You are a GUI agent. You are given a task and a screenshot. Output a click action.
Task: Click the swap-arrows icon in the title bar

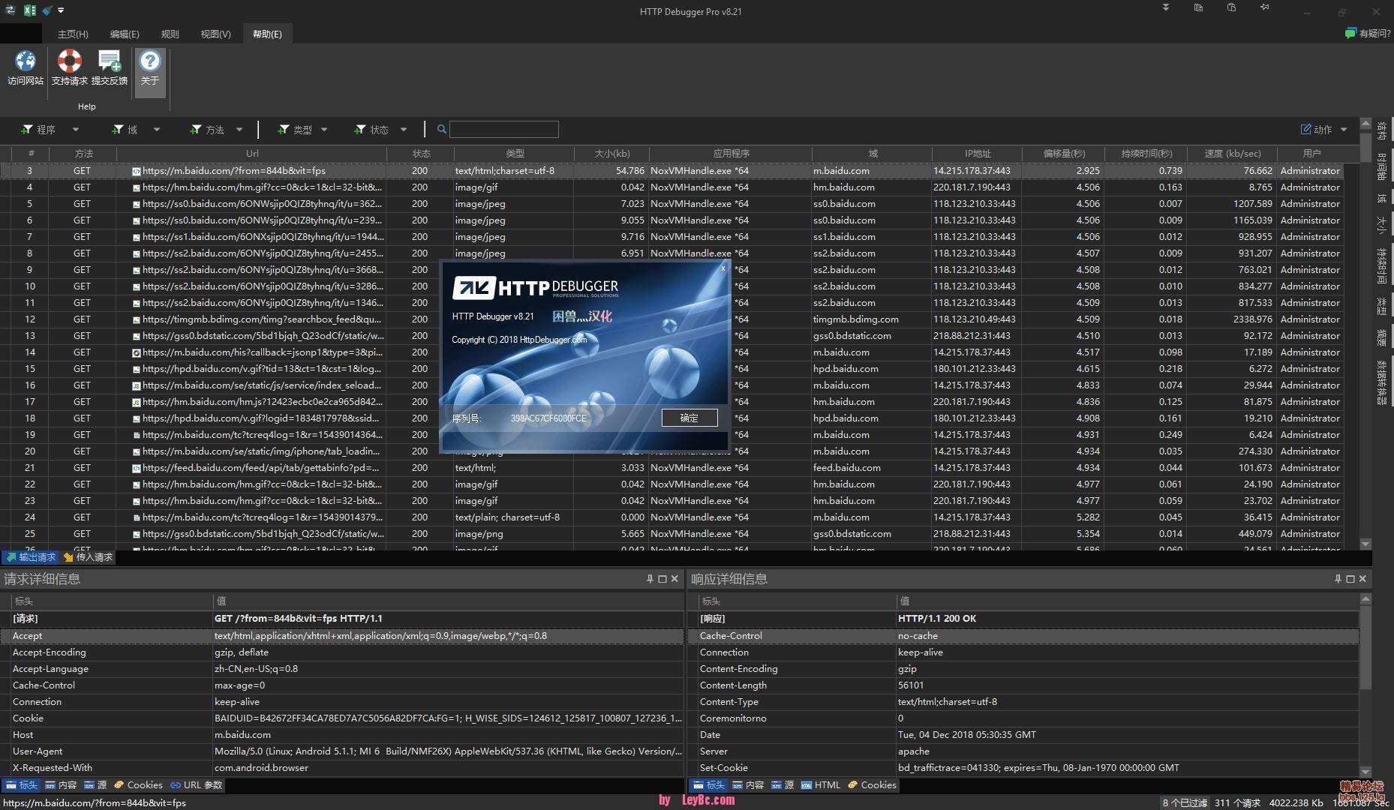pyautogui.click(x=11, y=10)
